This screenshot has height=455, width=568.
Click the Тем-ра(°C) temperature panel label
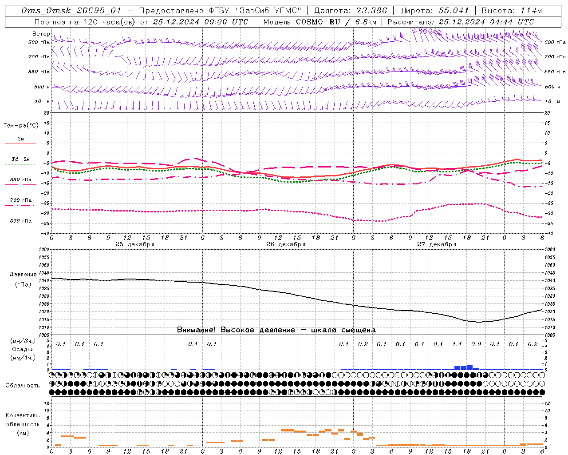coord(21,126)
